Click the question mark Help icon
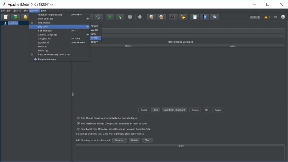This screenshot has height=162, width=288. 205,17
